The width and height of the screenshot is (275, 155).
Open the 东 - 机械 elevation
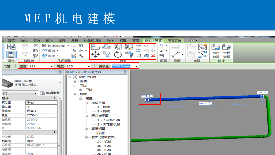[x=104, y=142]
